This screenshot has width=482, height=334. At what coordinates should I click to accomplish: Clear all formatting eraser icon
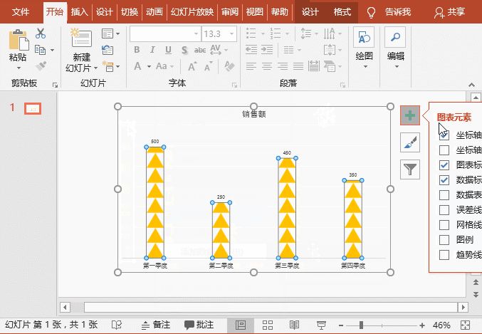pos(229,66)
